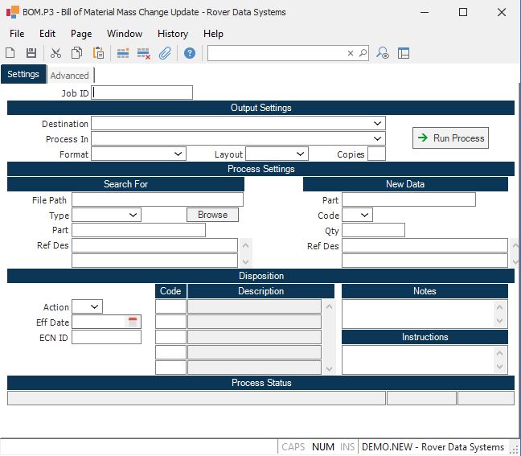Click the File Path input field
The width and height of the screenshot is (521, 456).
point(157,199)
